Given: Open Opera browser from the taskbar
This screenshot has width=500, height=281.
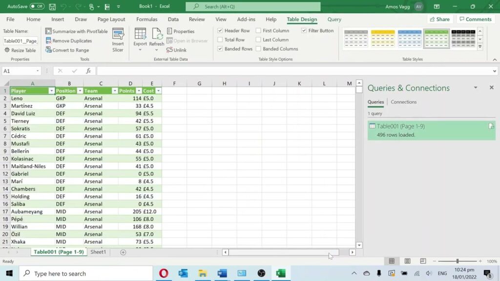Looking at the screenshot, I should (164, 273).
